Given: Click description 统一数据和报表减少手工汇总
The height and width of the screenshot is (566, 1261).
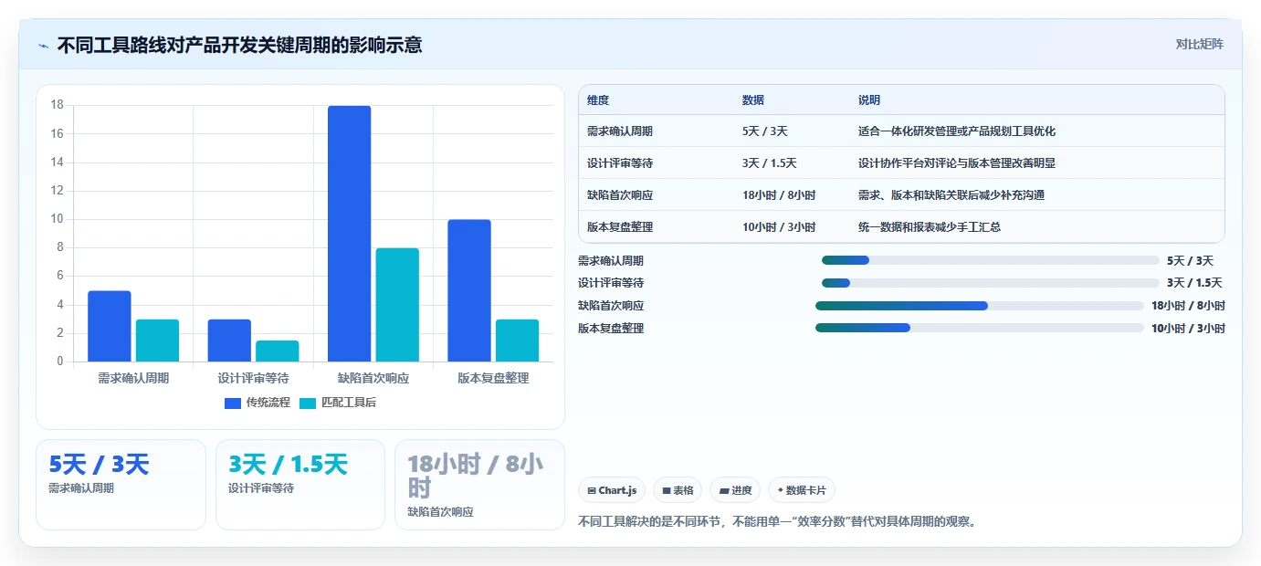Looking at the screenshot, I should [930, 227].
